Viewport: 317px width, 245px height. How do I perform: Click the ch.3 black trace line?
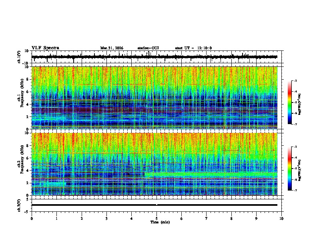154,205
